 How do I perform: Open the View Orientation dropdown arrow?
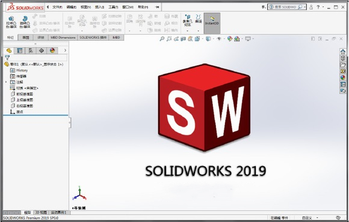pyautogui.click(x=202, y=39)
